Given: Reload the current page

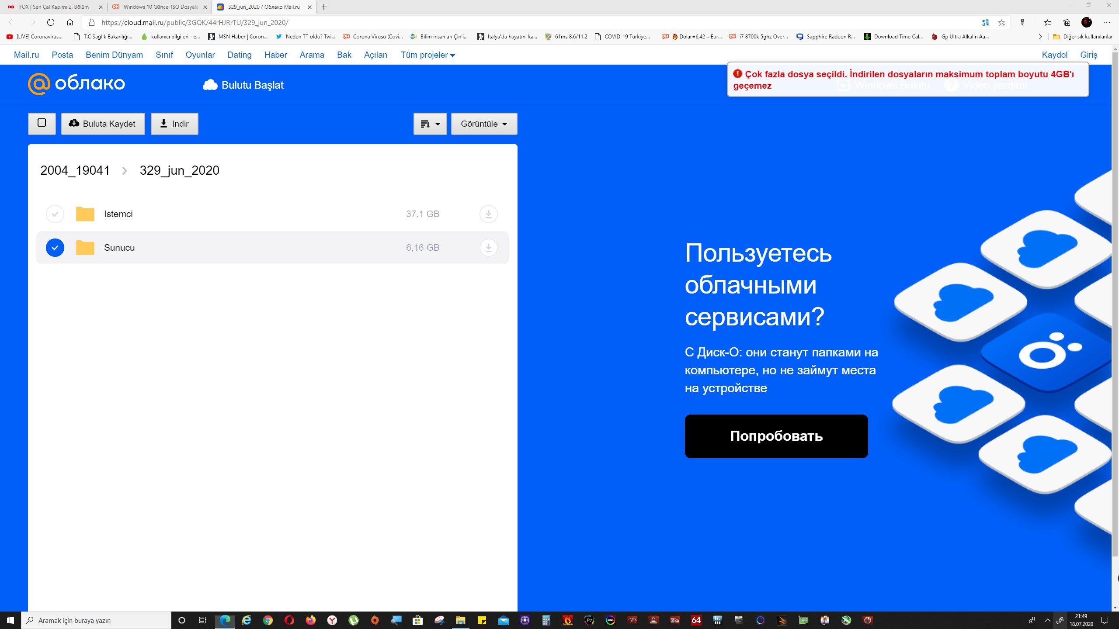Looking at the screenshot, I should pyautogui.click(x=51, y=22).
